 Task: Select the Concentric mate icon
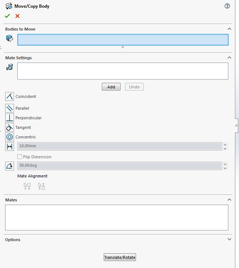tap(10, 137)
